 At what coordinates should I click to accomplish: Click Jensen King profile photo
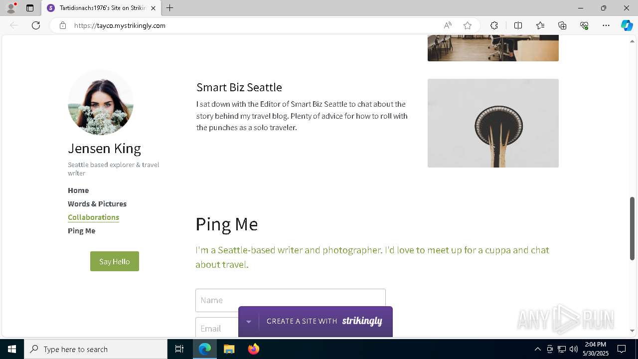(101, 102)
